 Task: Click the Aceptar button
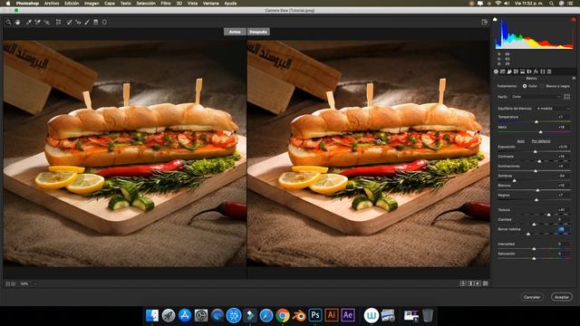[x=562, y=297]
